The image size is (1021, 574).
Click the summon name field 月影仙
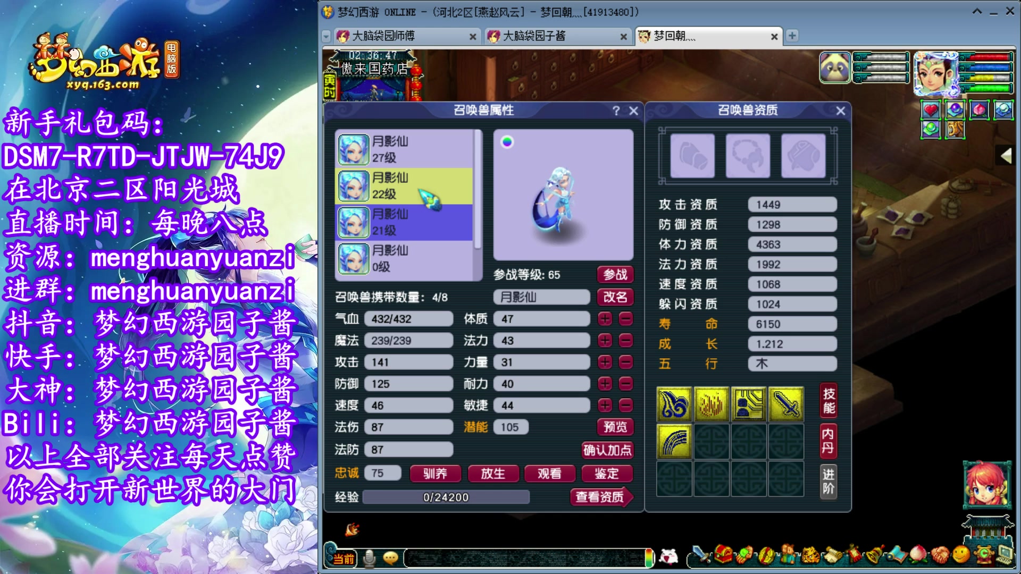[x=541, y=297]
